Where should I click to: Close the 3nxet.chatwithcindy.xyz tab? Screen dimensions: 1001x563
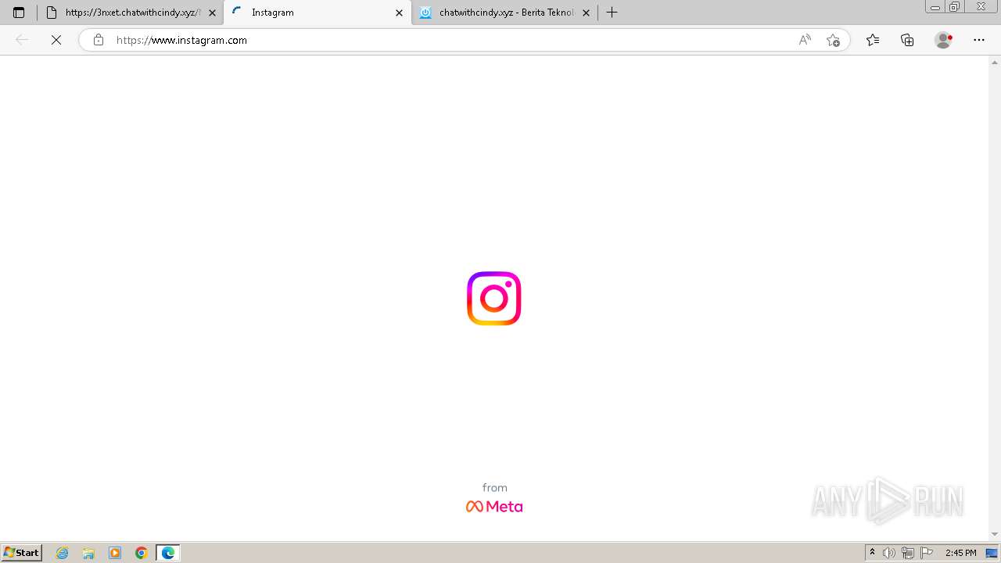coord(212,13)
